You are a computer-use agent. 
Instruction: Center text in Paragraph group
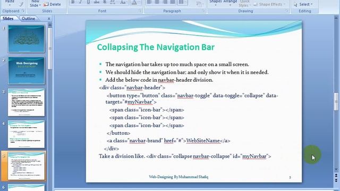point(157,2)
